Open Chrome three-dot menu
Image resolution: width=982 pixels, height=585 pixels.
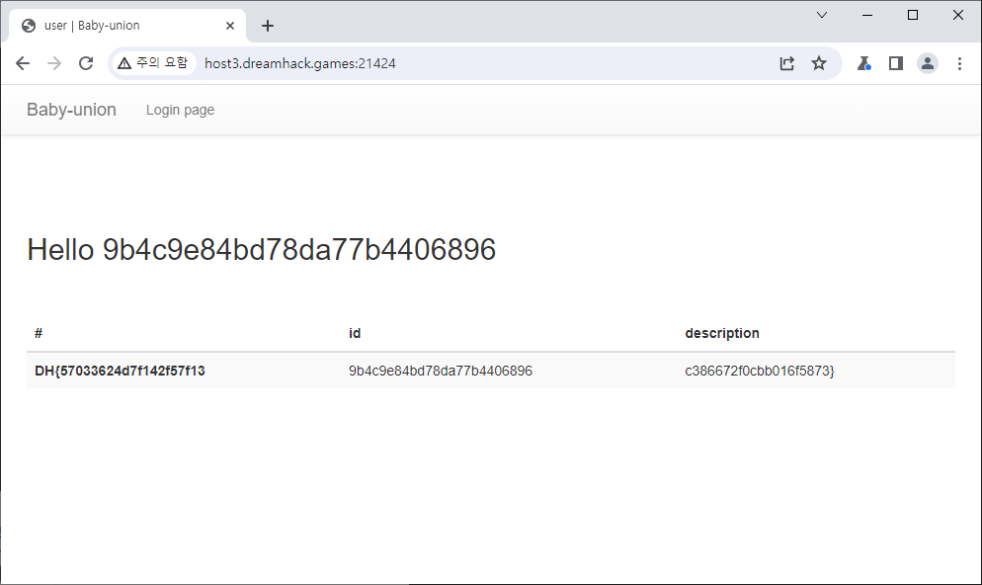tap(959, 63)
